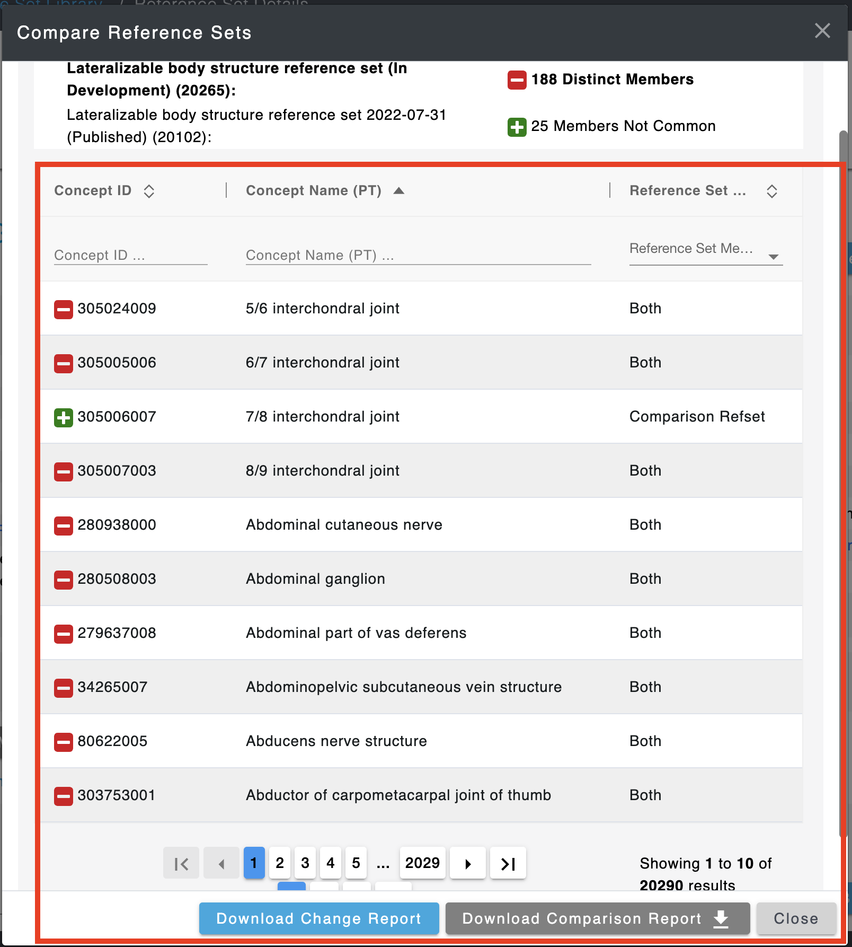Sort by Reference Set column arrows
This screenshot has width=852, height=947.
pos(772,191)
